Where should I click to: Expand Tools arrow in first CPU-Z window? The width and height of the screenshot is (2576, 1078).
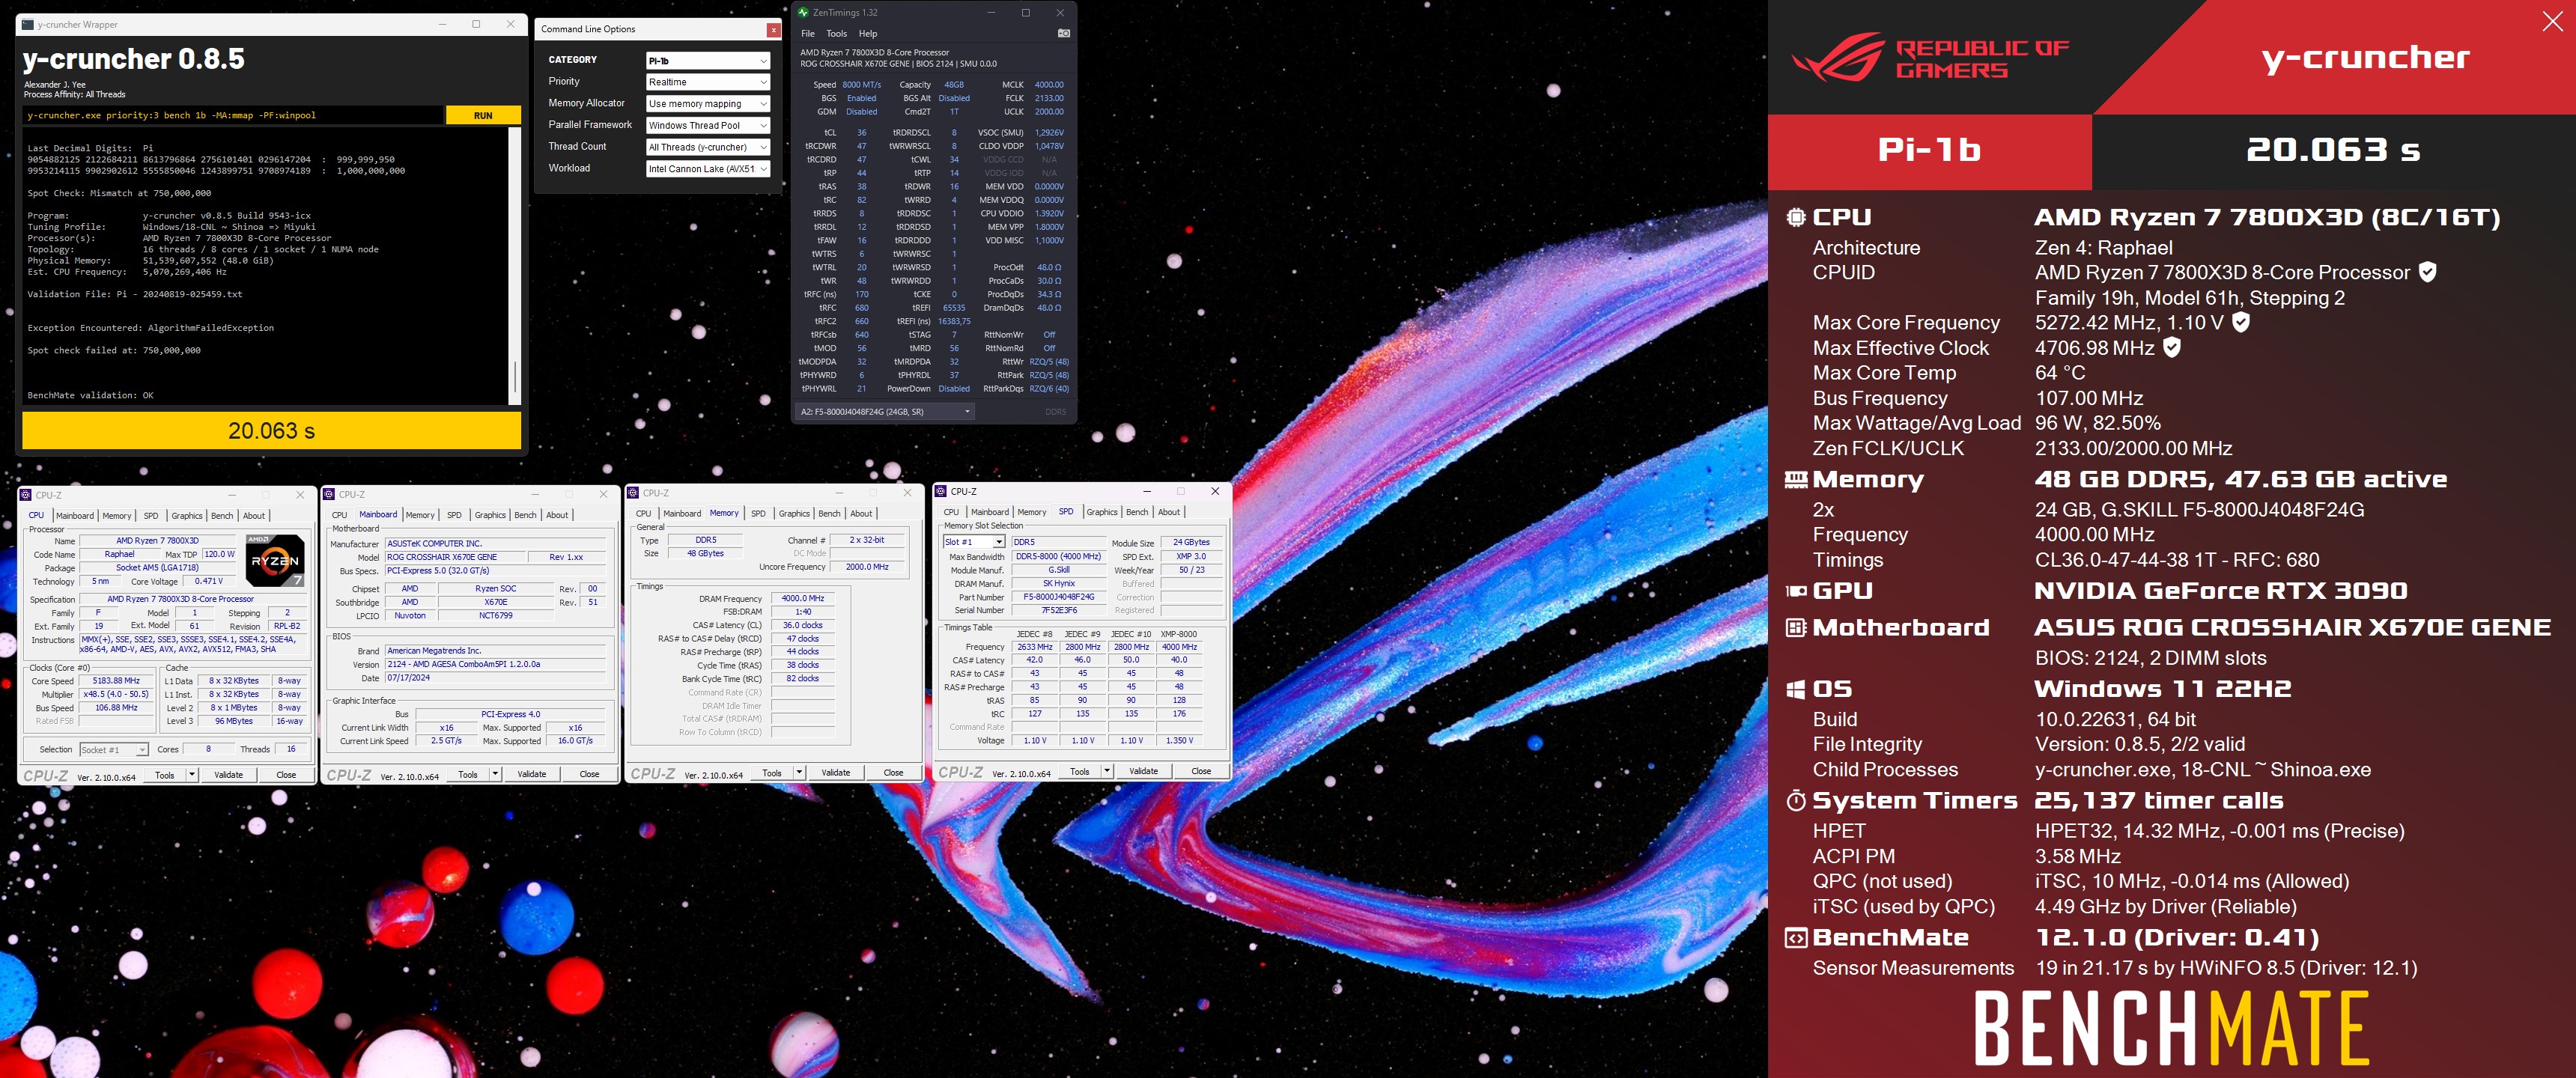pos(191,775)
